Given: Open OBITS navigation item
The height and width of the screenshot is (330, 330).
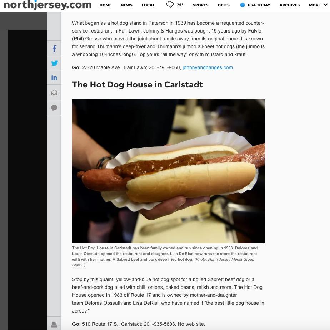Looking at the screenshot, I should point(224,5).
